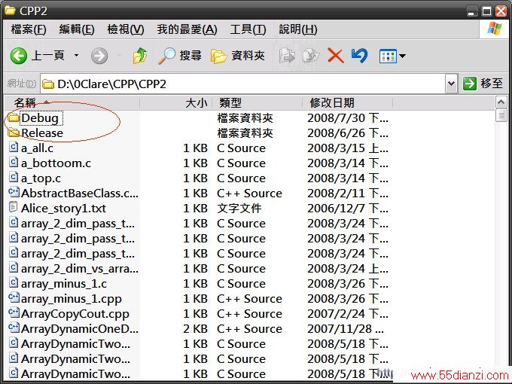Click the CPP2 title bar folder icon
The height and width of the screenshot is (384, 512).
click(x=10, y=11)
